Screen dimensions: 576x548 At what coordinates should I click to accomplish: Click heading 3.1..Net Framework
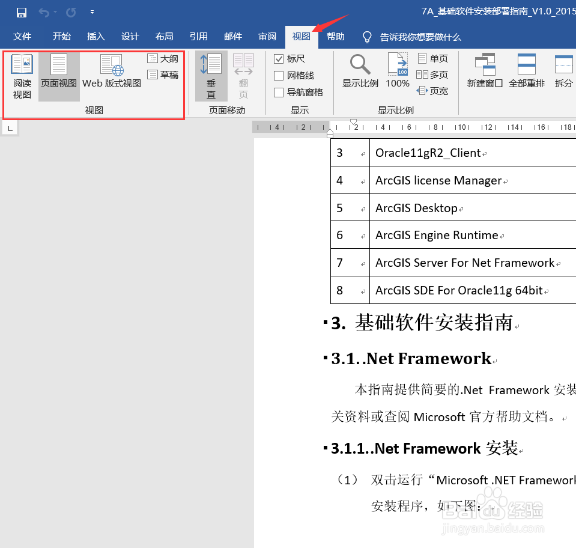(411, 359)
